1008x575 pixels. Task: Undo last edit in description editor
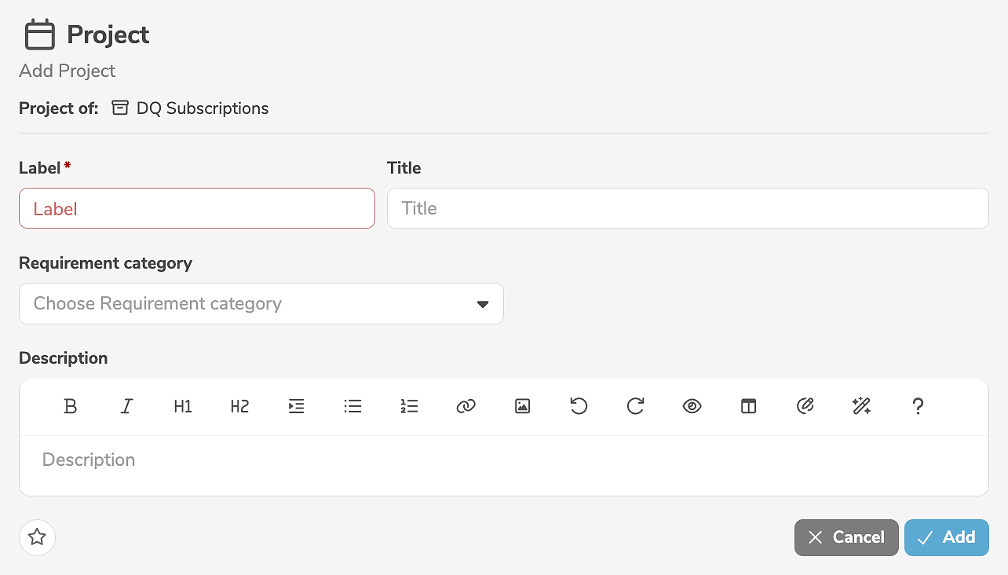point(579,406)
